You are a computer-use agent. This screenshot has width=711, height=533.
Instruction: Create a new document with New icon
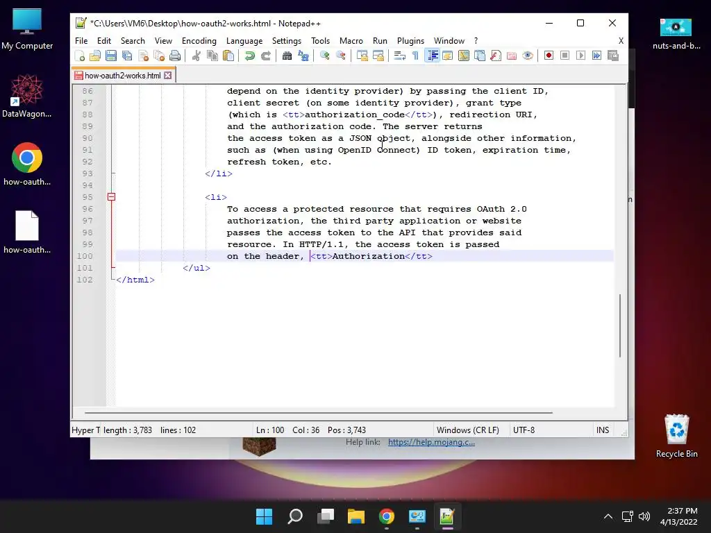click(80, 56)
